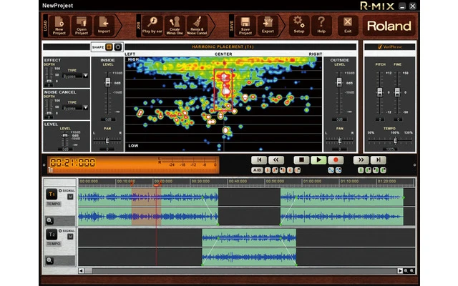The width and height of the screenshot is (458, 286).
Task: Toggle TEMPO on track T1
Action: [x=54, y=204]
